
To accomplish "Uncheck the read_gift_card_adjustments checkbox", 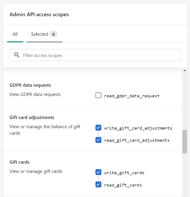I will (98, 140).
